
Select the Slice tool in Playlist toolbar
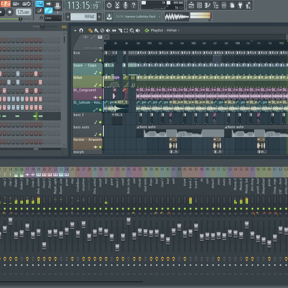tap(120, 30)
